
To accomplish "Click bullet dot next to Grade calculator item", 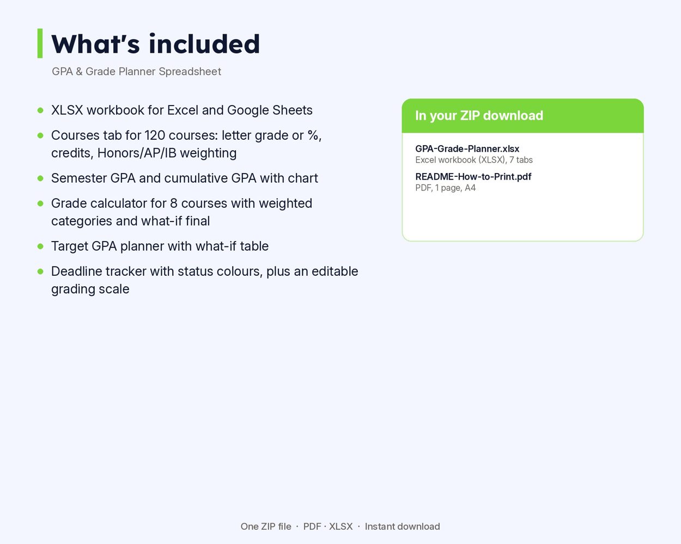I will (x=40, y=203).
